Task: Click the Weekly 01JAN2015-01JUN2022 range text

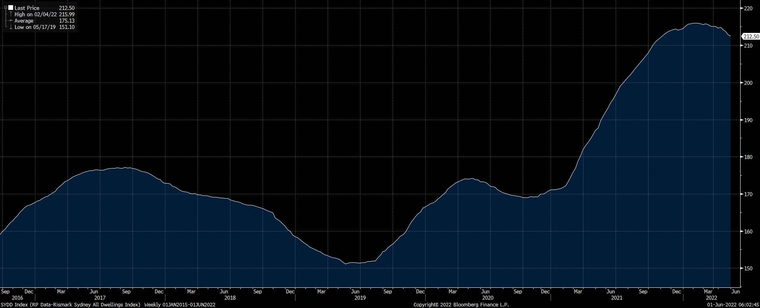Action: click(180, 304)
